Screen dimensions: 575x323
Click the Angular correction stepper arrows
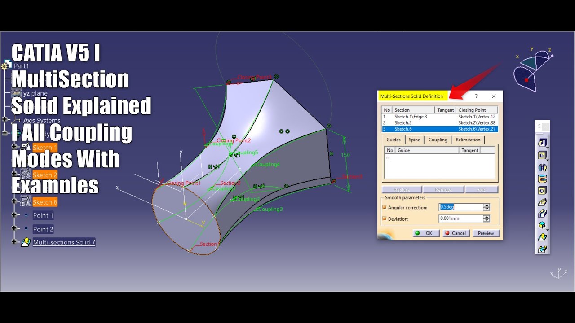click(487, 207)
